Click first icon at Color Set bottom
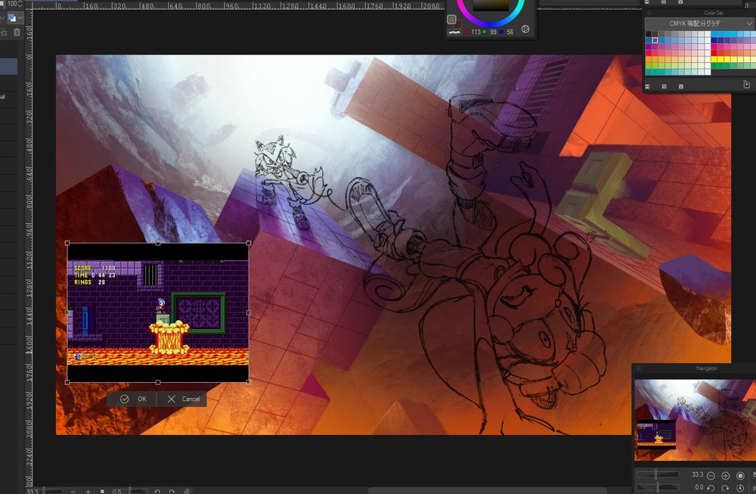756x494 pixels. coord(648,86)
